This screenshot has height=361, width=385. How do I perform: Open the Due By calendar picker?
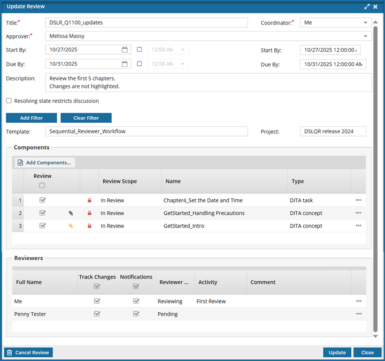point(125,64)
